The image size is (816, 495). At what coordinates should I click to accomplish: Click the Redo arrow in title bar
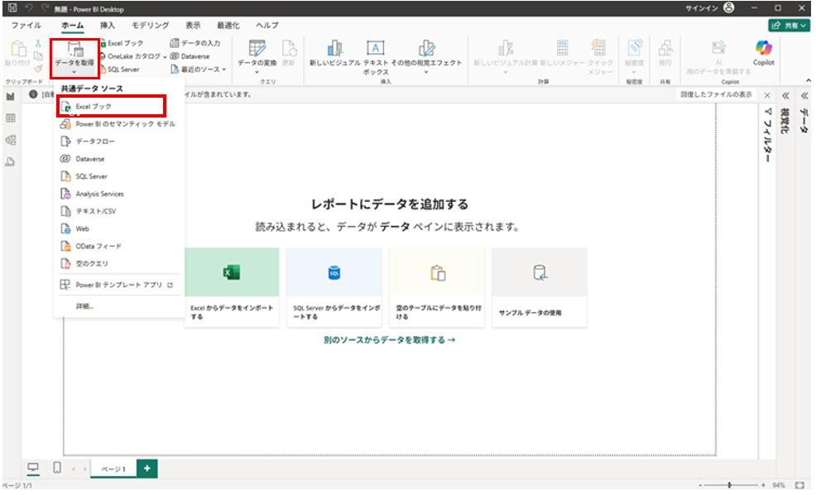[x=46, y=7]
